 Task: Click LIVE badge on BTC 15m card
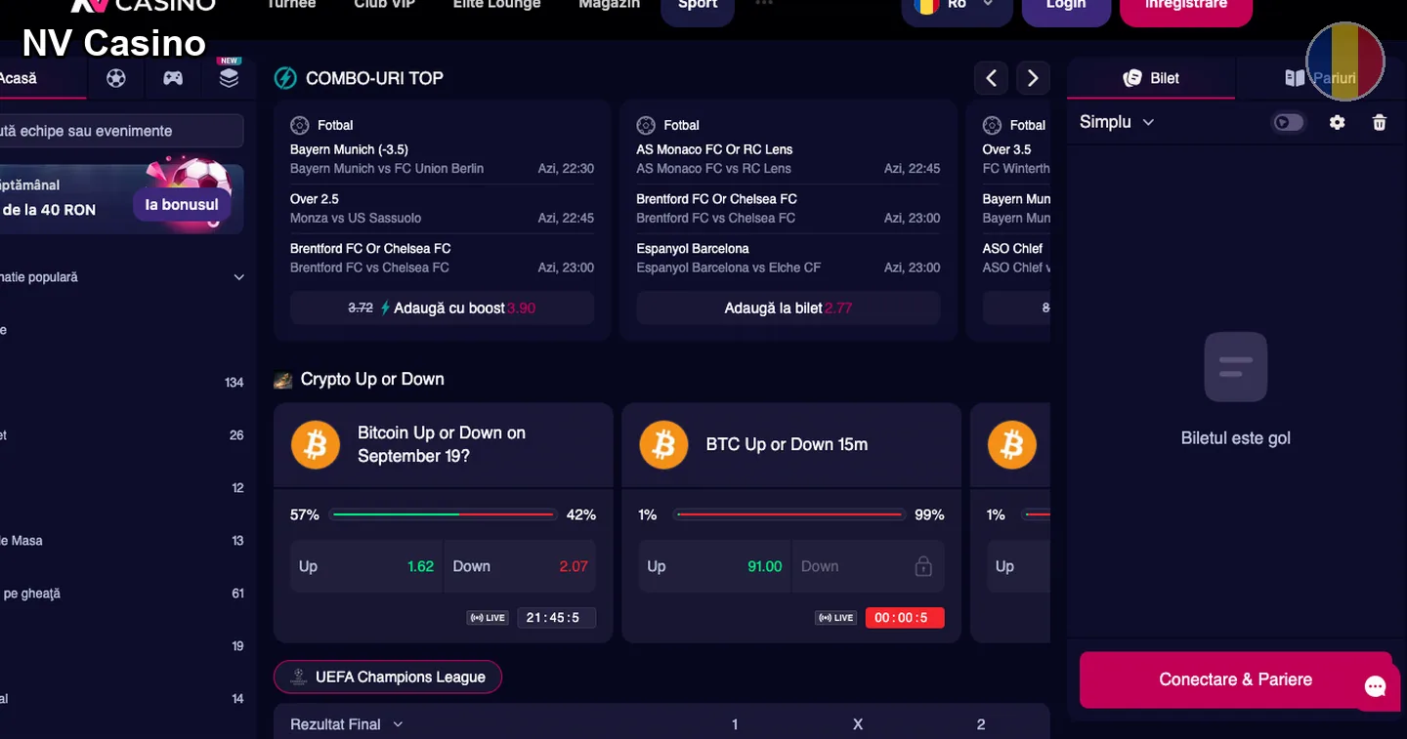836,618
